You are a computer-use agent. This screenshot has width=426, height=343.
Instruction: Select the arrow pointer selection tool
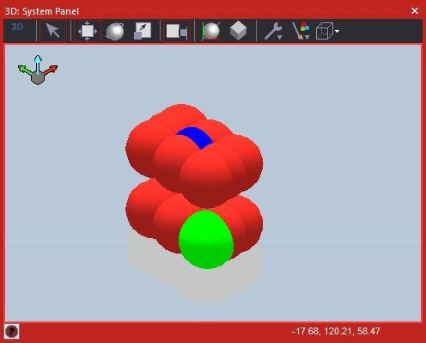[53, 31]
